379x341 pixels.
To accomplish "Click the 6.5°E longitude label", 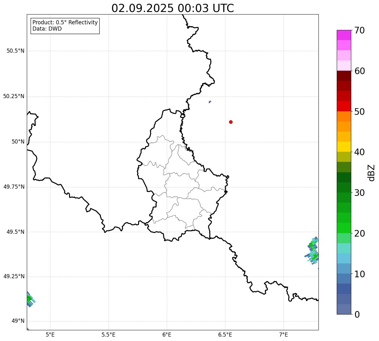I will click(x=225, y=334).
